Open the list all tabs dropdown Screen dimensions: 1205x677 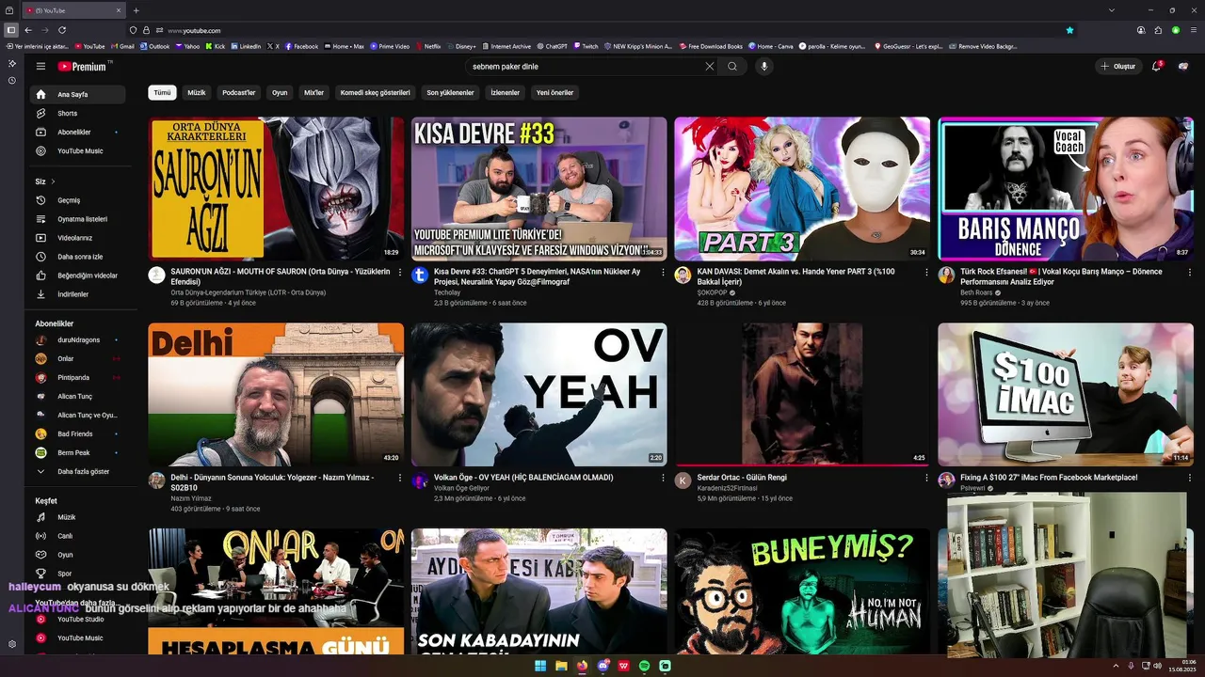coord(1112,10)
